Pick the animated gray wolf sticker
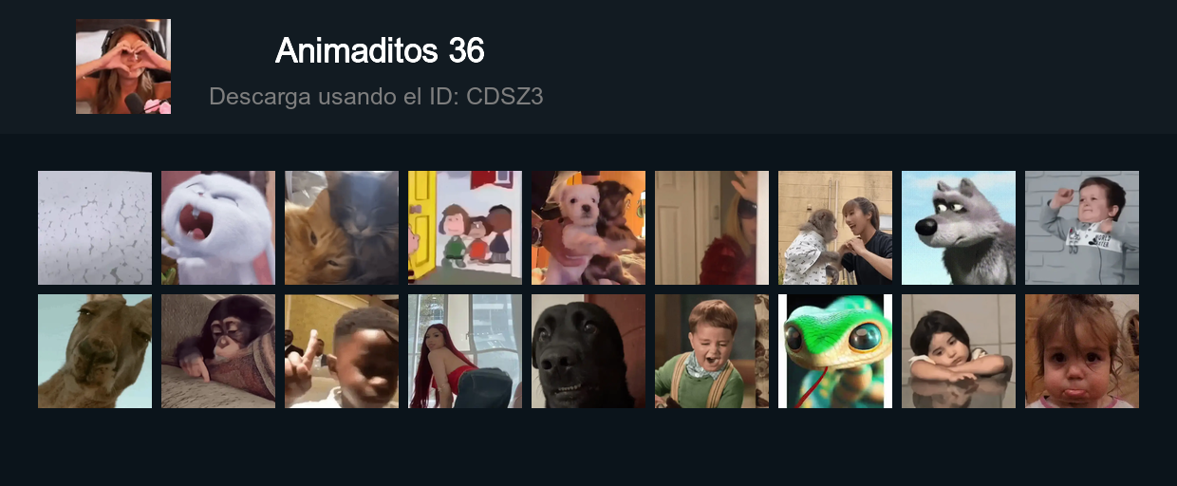 tap(959, 228)
